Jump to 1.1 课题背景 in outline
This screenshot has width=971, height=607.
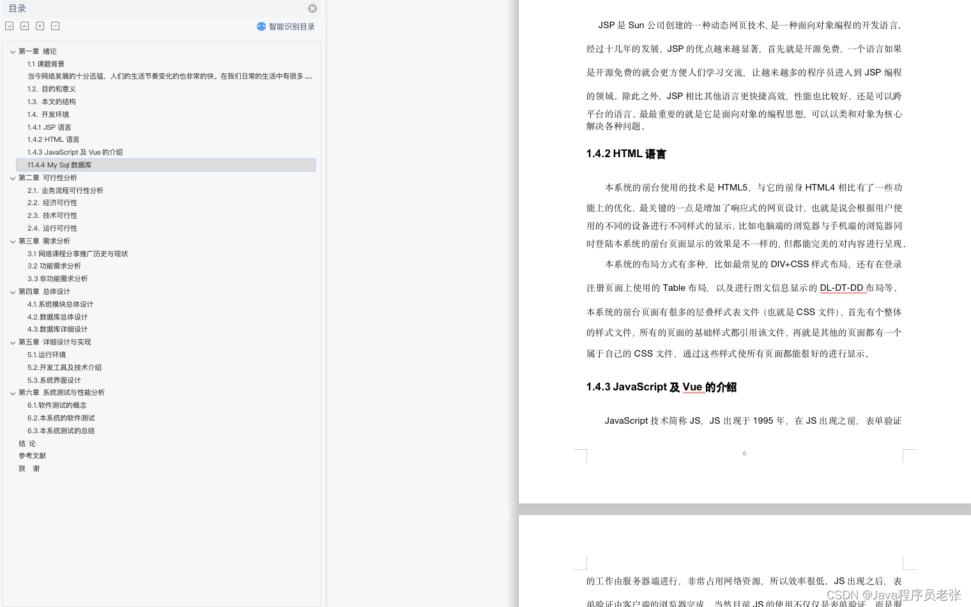46,64
